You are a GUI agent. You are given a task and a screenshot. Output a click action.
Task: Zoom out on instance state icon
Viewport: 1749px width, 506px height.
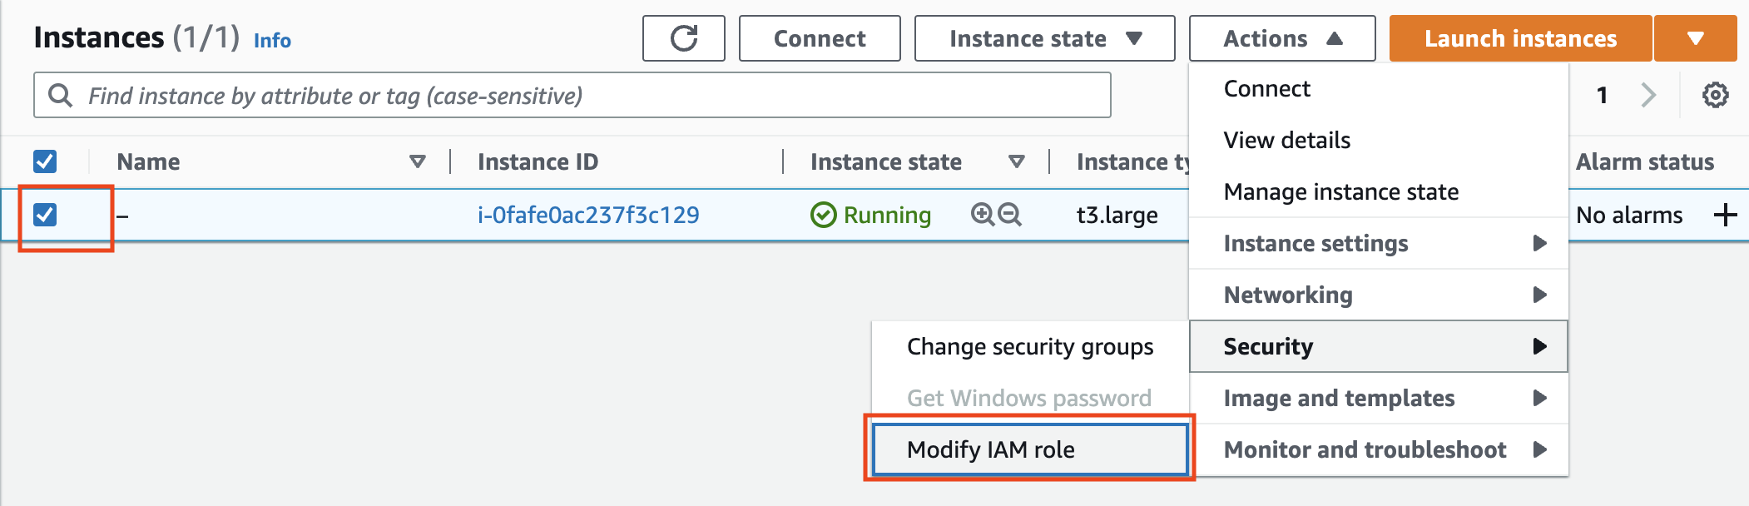point(1009,215)
